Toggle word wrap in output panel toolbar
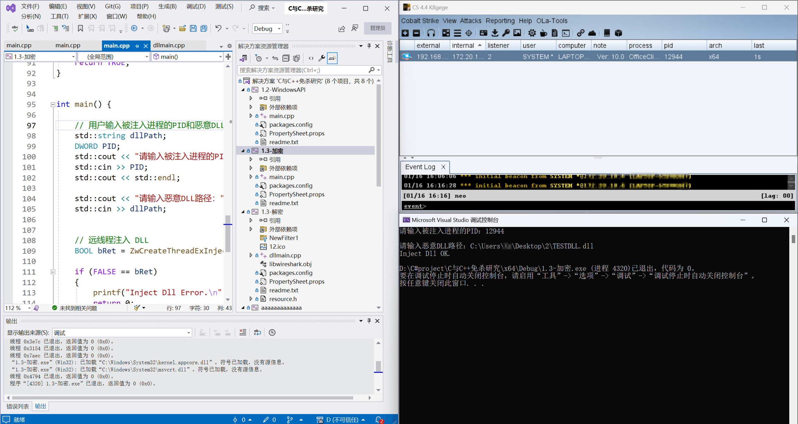 tap(257, 333)
